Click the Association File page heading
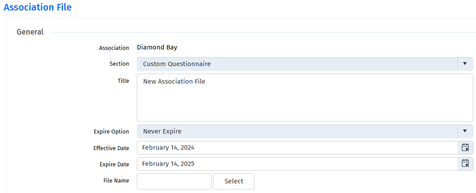Image resolution: width=476 pixels, height=193 pixels. [38, 7]
